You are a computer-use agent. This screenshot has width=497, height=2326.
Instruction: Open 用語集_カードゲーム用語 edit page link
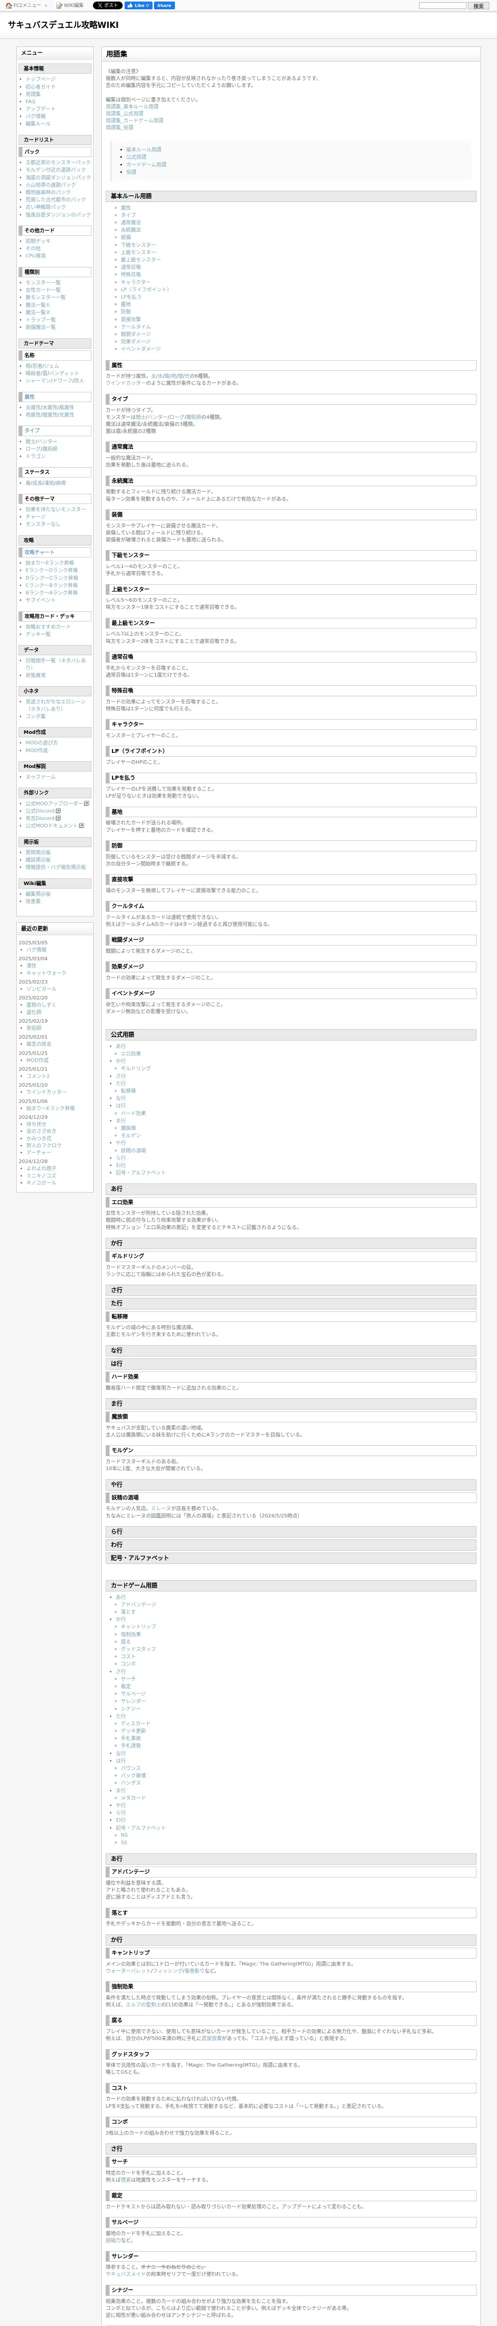point(134,120)
